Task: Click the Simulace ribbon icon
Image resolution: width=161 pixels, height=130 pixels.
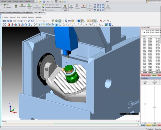Action: point(83,6)
